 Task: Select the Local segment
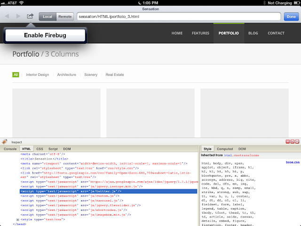coord(48,17)
